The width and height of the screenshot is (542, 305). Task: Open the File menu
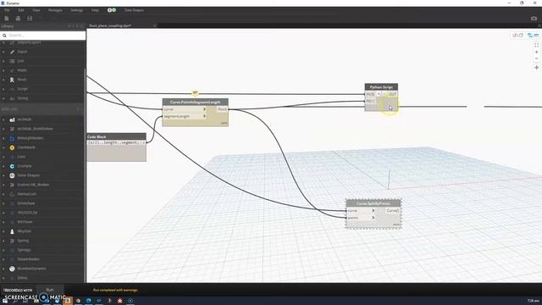[7, 10]
